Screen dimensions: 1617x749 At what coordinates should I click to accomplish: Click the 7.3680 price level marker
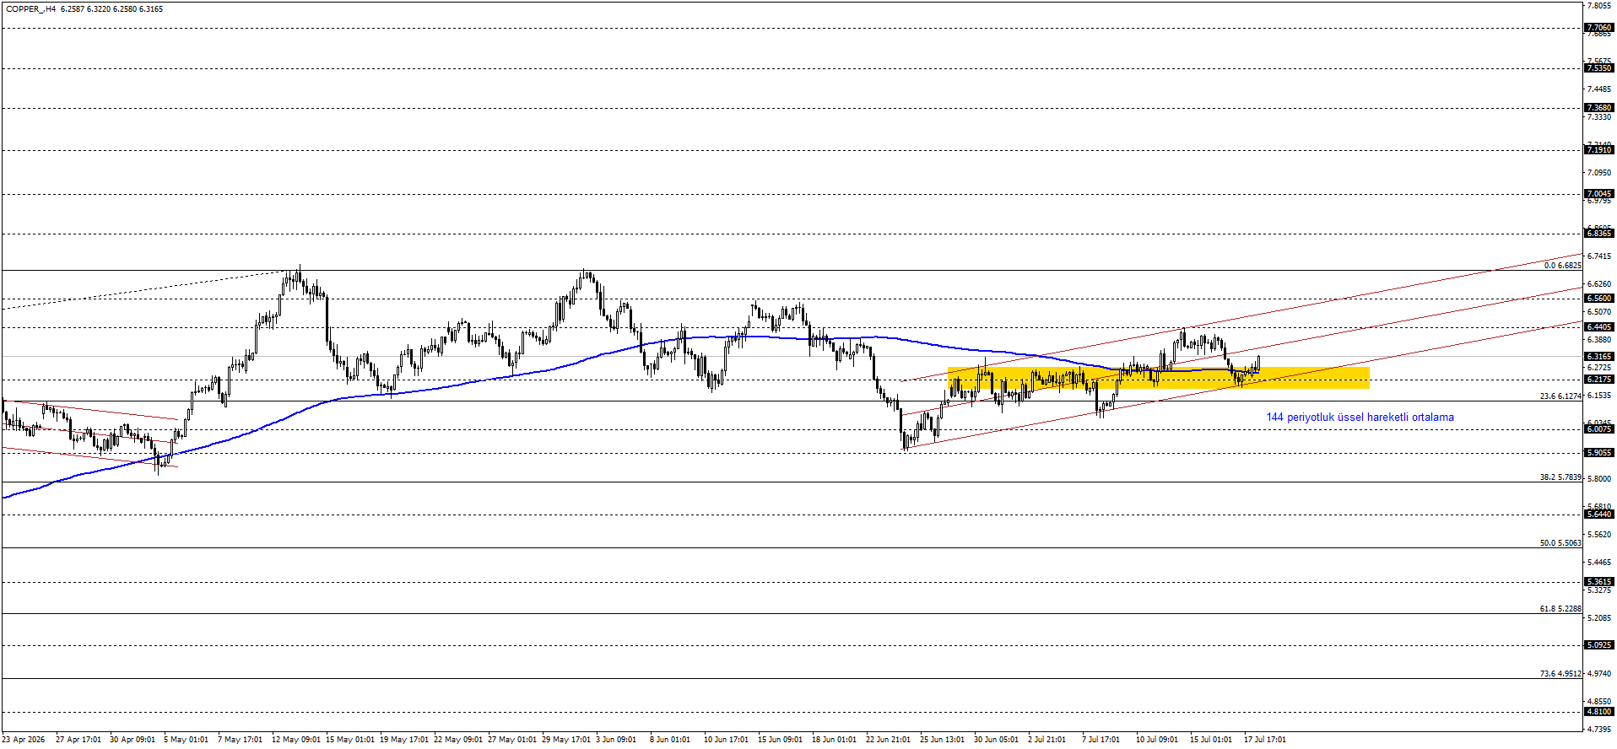pyautogui.click(x=1599, y=108)
